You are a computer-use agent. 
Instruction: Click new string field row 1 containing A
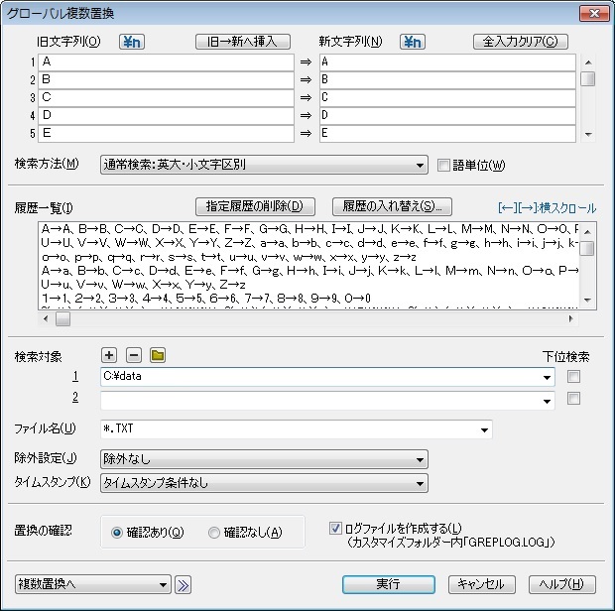(x=447, y=62)
